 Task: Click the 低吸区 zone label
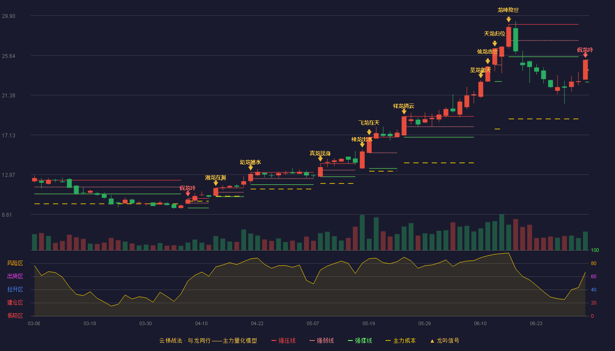click(x=15, y=316)
